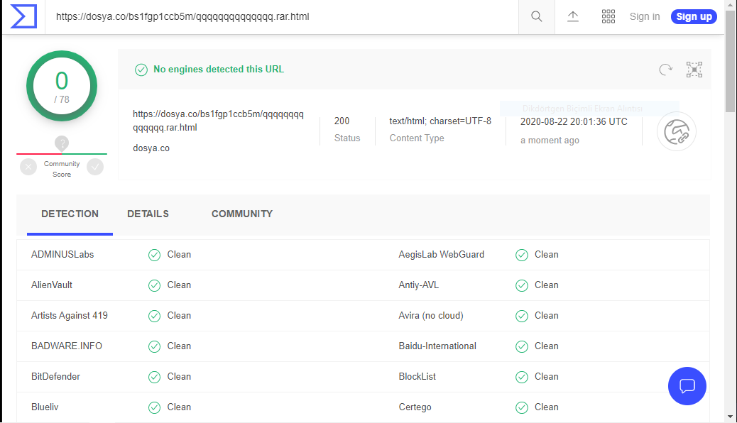Vote positive with community checkmark icon
Screen dimensions: 737x423
point(95,167)
